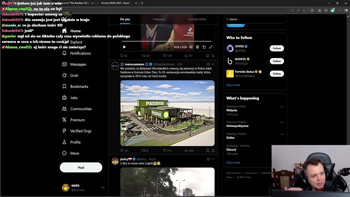This screenshot has height=197, width=350.
Task: Share the Pasibus post
Action: click(213, 150)
